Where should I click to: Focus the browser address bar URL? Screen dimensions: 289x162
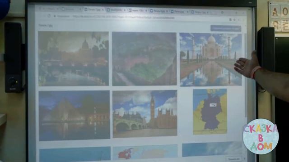123,18
